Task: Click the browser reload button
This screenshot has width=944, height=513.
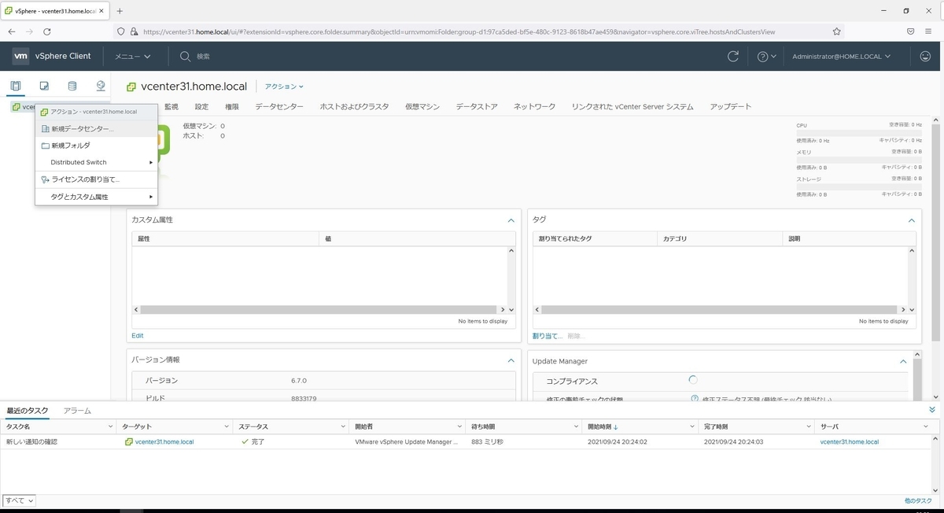Action: click(x=47, y=31)
